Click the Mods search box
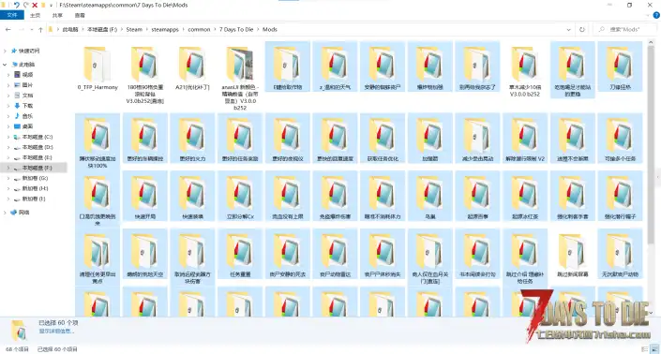Image resolution: width=661 pixels, height=354 pixels. pyautogui.click(x=625, y=29)
